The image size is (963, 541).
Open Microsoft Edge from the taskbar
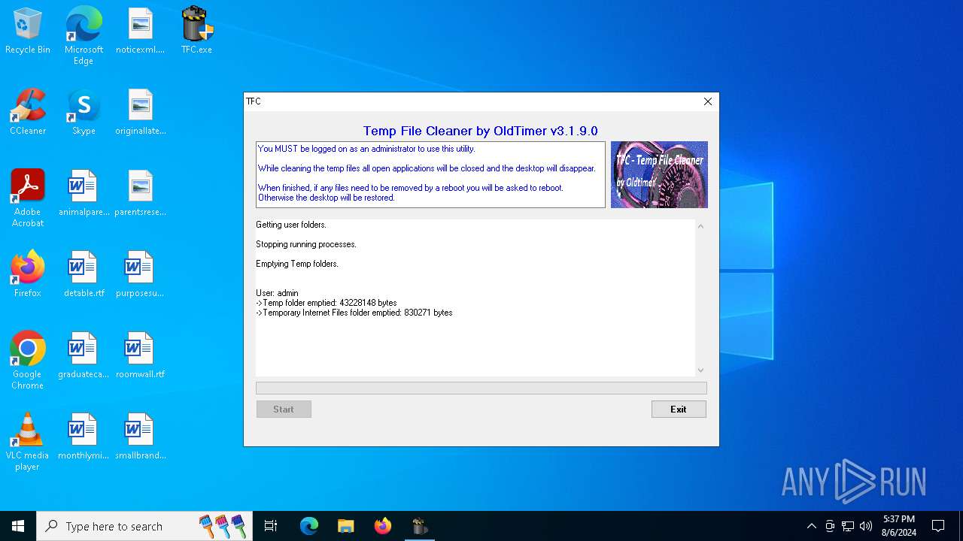(309, 526)
